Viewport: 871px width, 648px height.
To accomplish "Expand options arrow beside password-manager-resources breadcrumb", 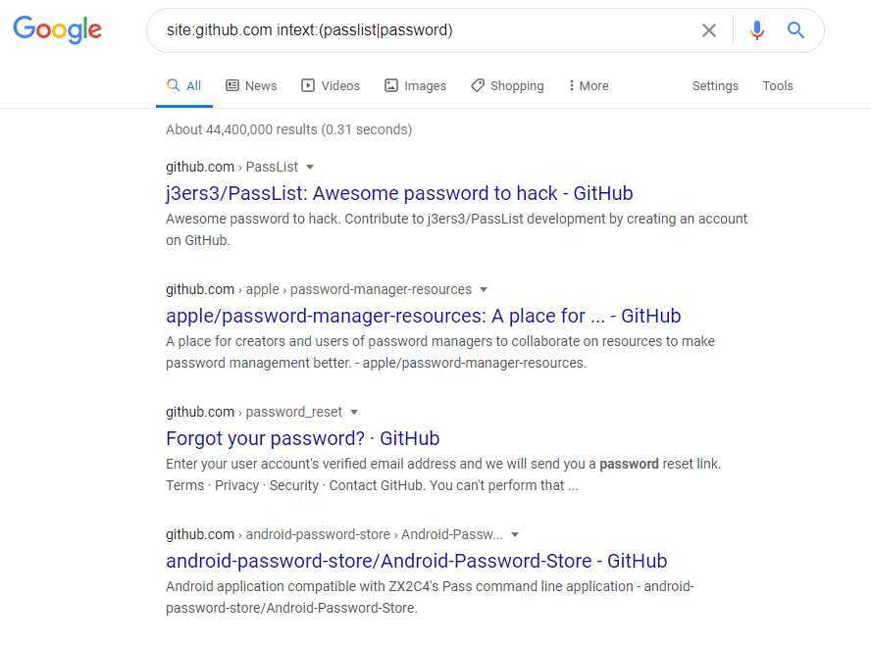I will tap(484, 290).
